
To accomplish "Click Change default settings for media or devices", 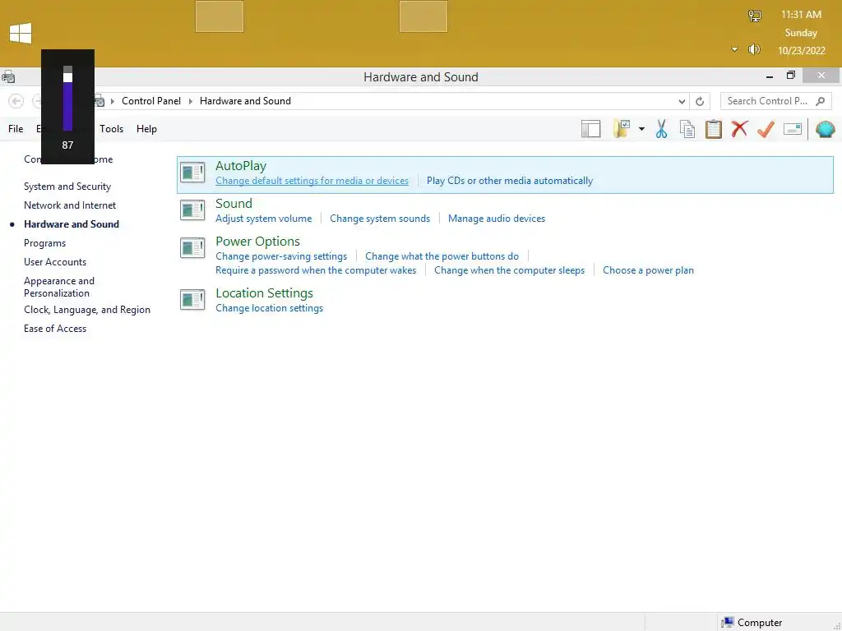I will (x=312, y=181).
